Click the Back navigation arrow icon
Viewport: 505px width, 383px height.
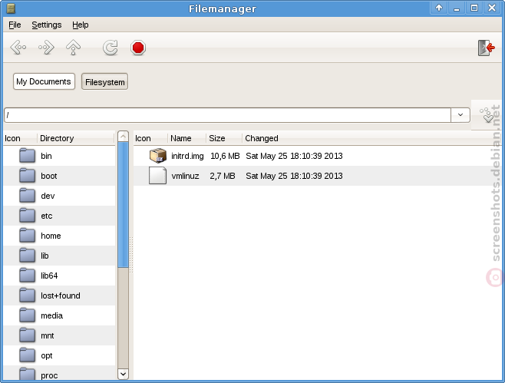tap(18, 48)
